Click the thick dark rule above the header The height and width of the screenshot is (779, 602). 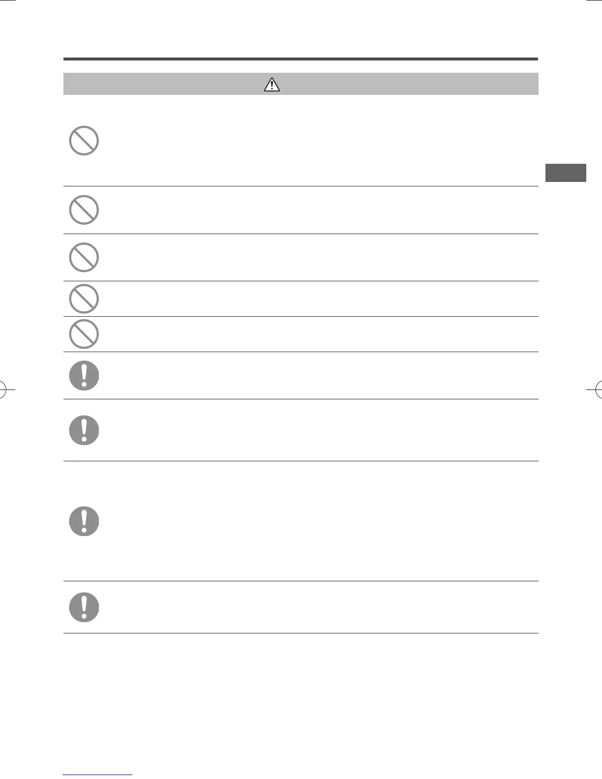click(x=301, y=59)
